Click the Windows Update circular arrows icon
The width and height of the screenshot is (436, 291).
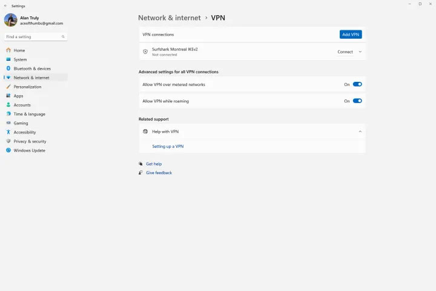(x=8, y=150)
